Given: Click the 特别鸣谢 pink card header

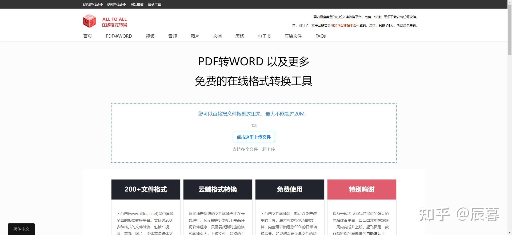Looking at the screenshot, I should (x=362, y=189).
